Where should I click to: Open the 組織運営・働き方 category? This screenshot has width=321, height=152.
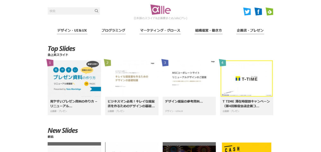click(208, 31)
